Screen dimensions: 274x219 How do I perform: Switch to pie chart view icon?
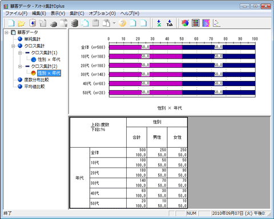[x=185, y=23]
